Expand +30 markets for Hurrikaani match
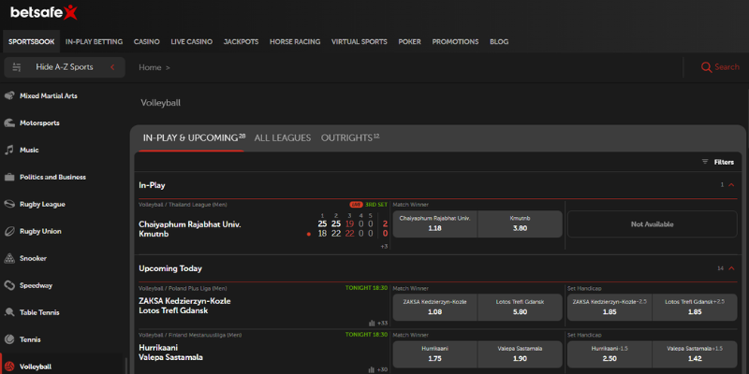Screen dimensions: 749x374 (x=382, y=369)
